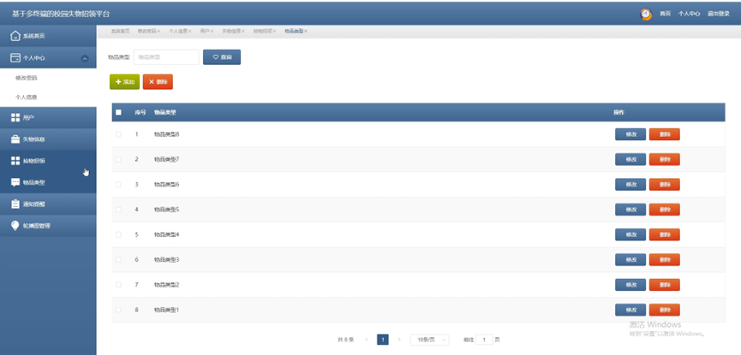This screenshot has height=355, width=741.
Task: Close the 个人信息 tab with its X
Action: coord(190,31)
